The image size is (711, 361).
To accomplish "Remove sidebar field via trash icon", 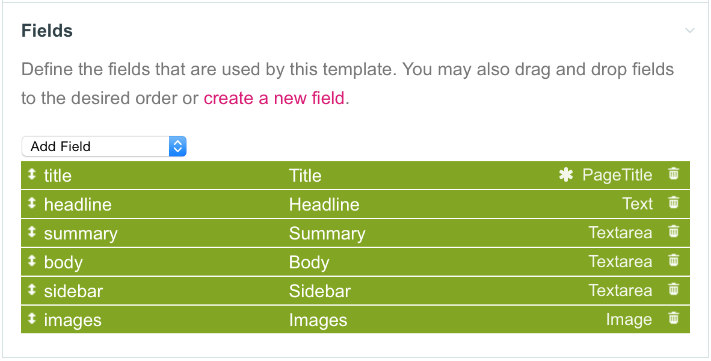I will 674,289.
